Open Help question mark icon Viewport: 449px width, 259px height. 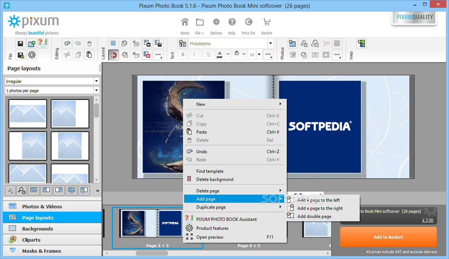232,27
